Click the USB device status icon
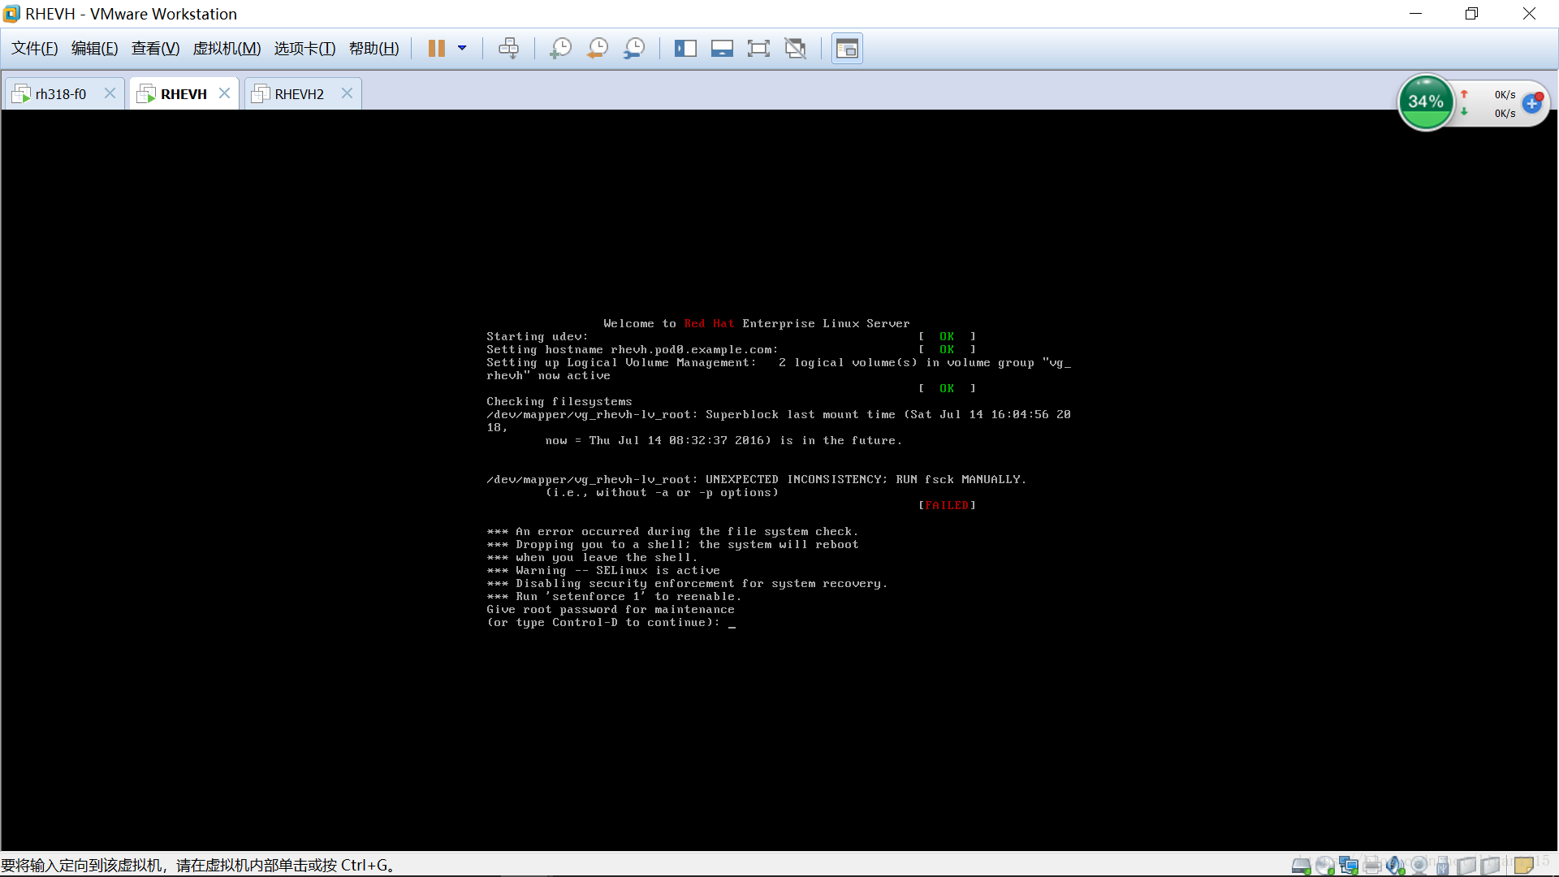The width and height of the screenshot is (1559, 877). click(1443, 866)
